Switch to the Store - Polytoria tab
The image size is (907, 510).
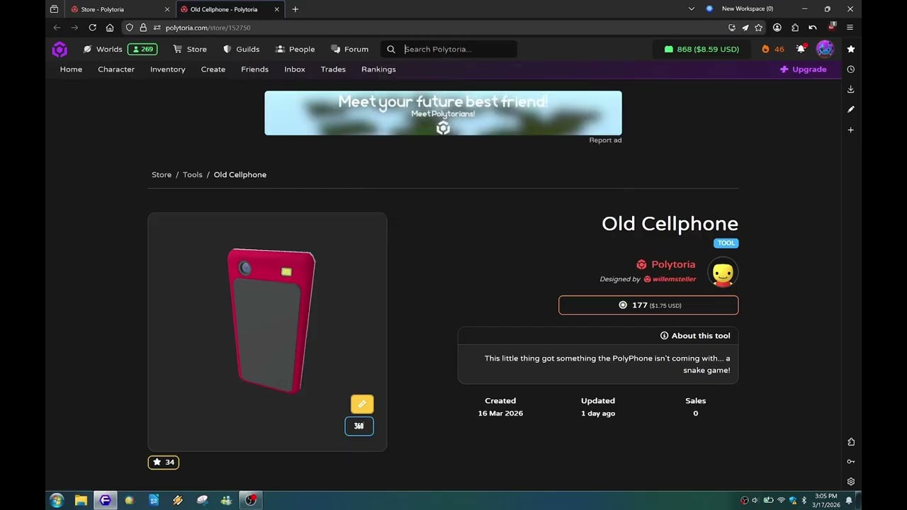click(x=119, y=9)
